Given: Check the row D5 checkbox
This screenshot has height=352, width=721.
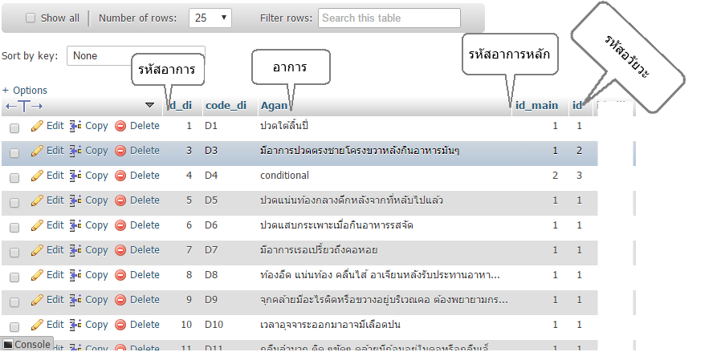Looking at the screenshot, I should tap(14, 203).
